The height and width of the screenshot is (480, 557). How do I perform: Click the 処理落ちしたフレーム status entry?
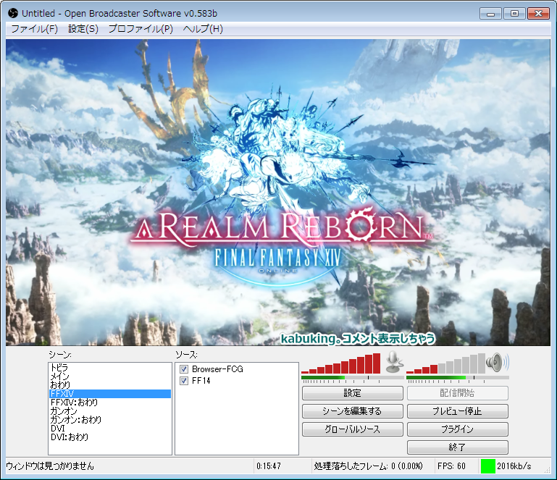point(369,466)
